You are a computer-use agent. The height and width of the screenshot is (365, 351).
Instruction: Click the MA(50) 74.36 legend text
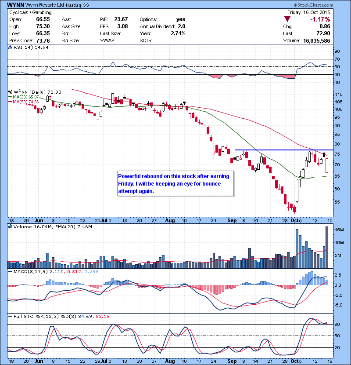tap(26, 102)
